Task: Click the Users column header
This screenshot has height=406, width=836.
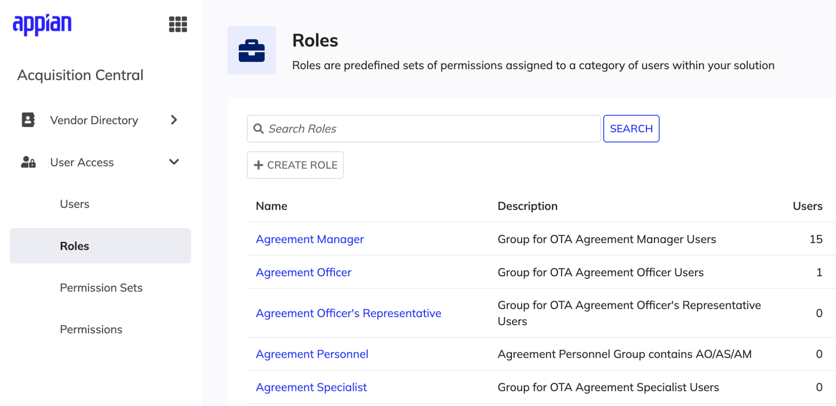Action: [807, 206]
